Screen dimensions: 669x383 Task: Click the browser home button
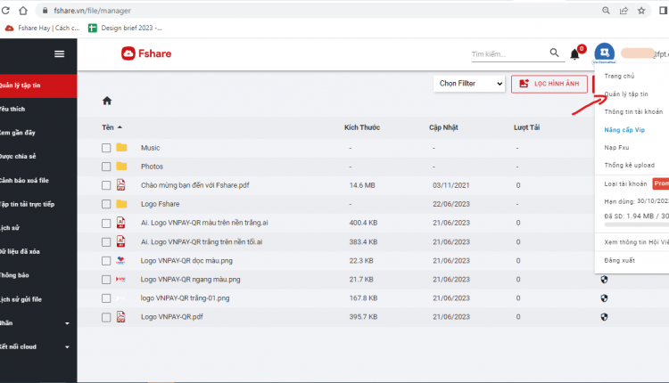tap(23, 11)
